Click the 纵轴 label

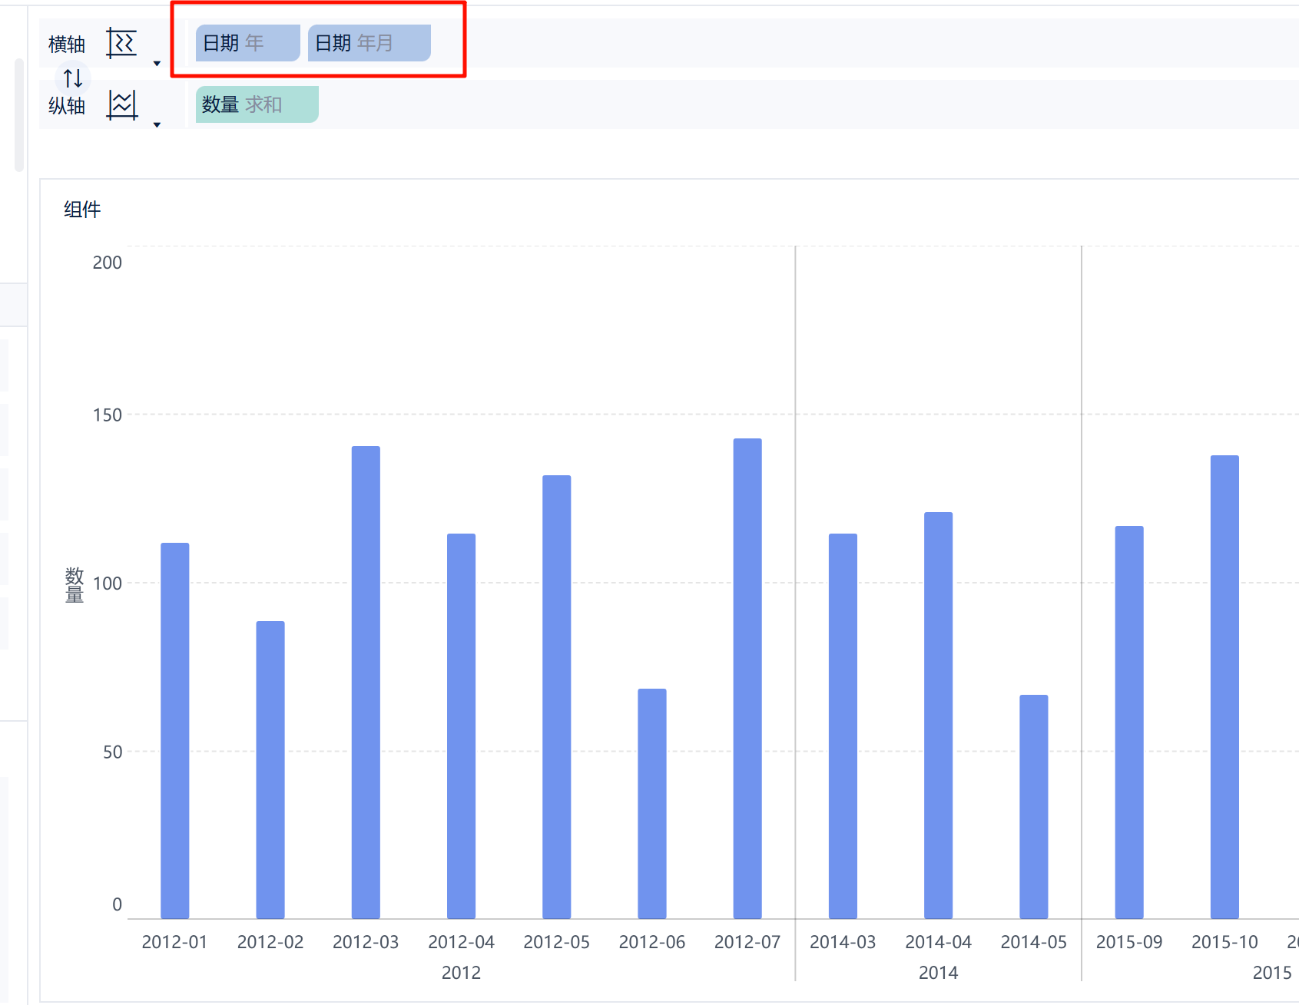pyautogui.click(x=67, y=106)
